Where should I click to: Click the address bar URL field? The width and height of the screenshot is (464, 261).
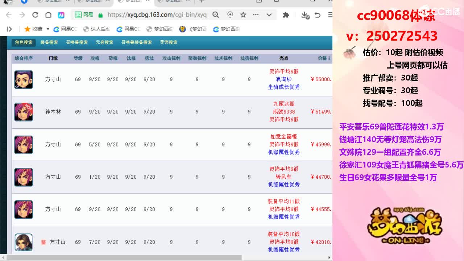pyautogui.click(x=157, y=15)
